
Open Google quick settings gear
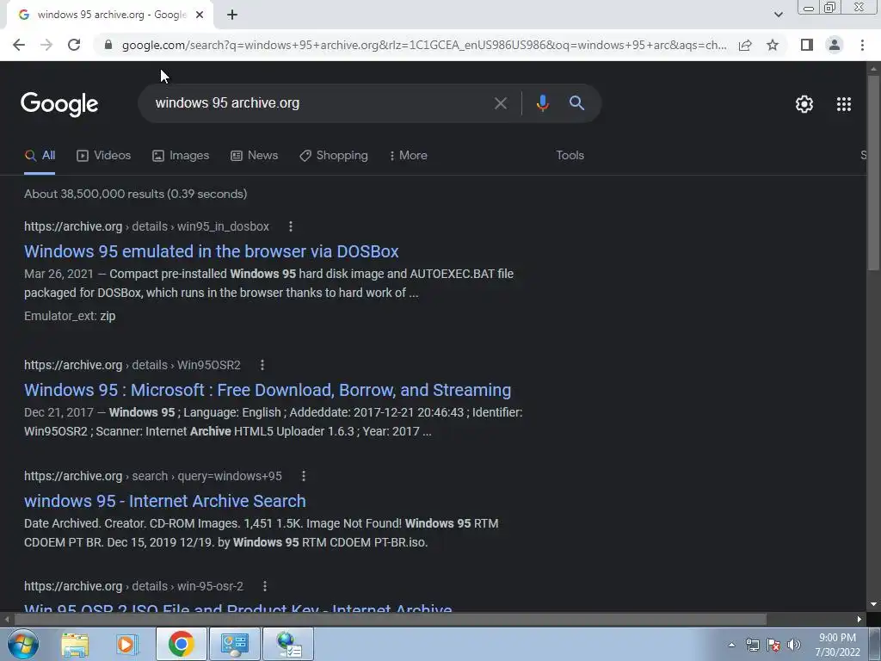(x=804, y=104)
